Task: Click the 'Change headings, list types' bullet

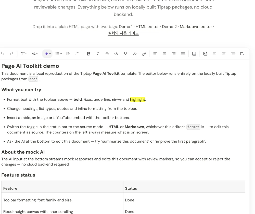Action: 72,109
